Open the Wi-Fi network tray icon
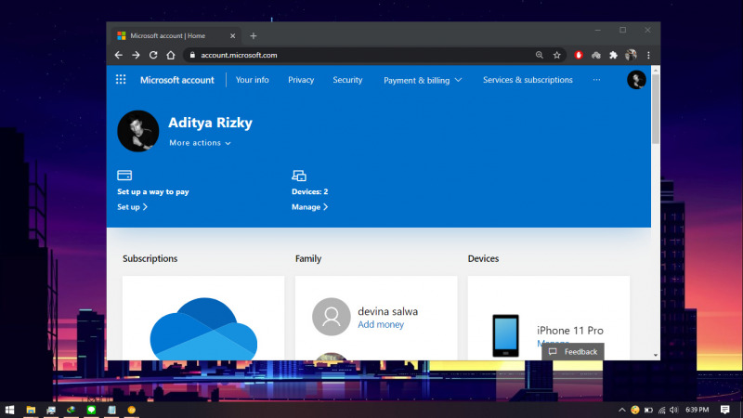Screen dimensions: 743x418 (x=661, y=410)
